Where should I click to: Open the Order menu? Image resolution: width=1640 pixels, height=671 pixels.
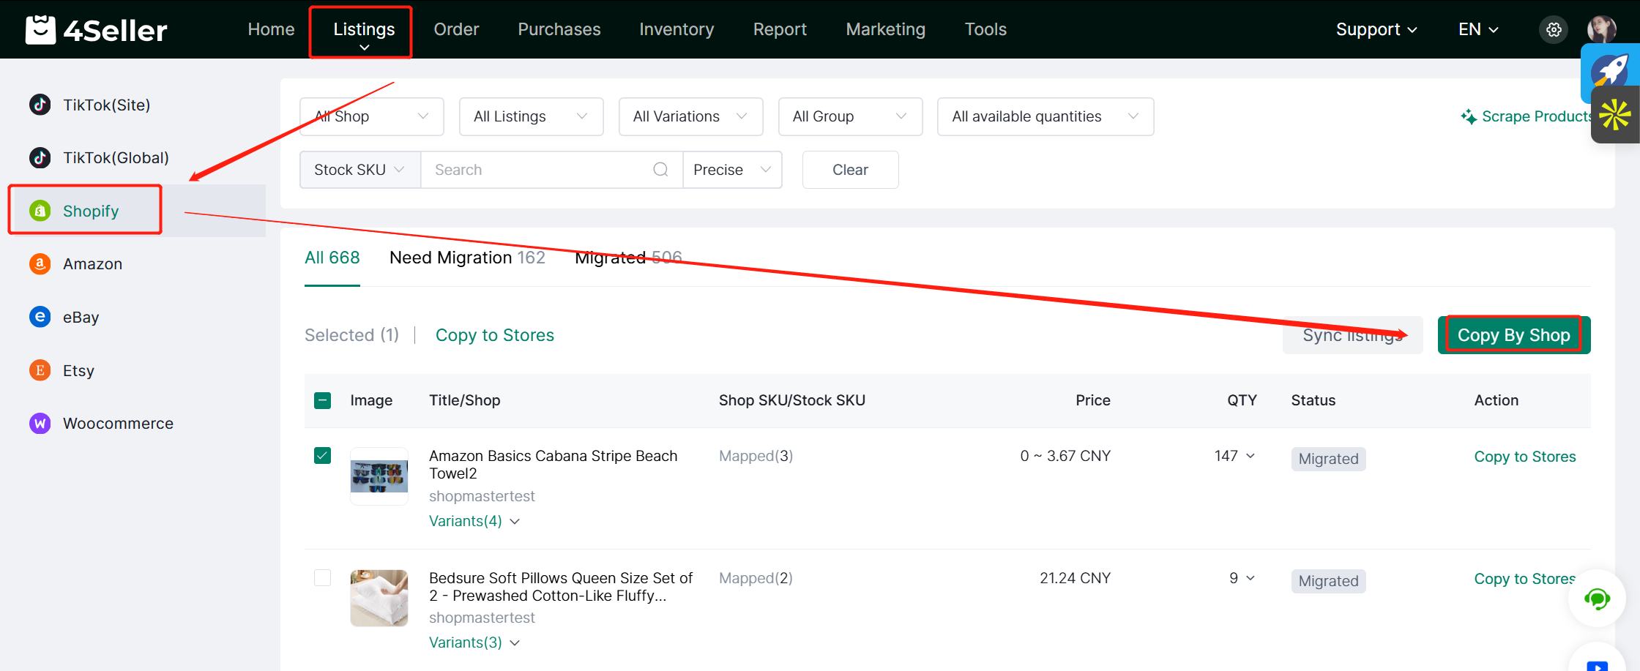456,29
